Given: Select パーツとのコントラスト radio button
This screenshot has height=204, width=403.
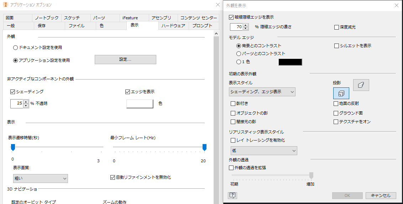Looking at the screenshot, I should (239, 53).
